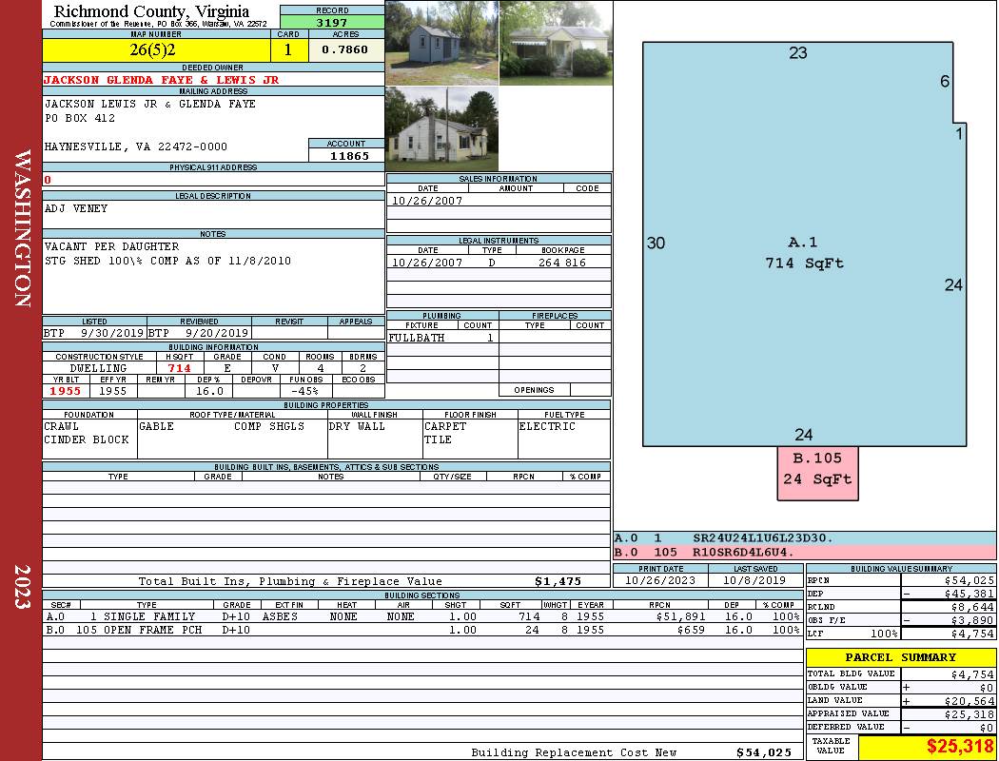The image size is (999, 761).
Task: Click the pink B.0 sketch code row
Action: [x=804, y=552]
